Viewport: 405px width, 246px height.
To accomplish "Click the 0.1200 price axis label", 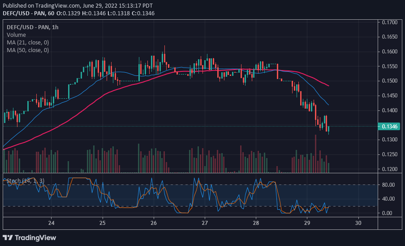I will 390,169.
